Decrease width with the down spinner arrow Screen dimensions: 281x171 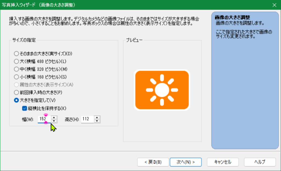coord(54,121)
